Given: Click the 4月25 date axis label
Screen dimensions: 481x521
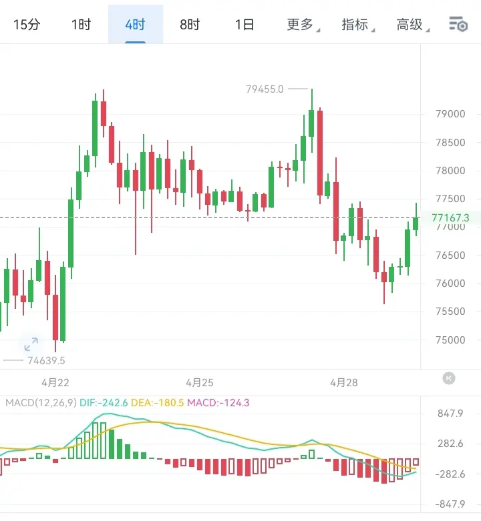Looking at the screenshot, I should tap(200, 383).
